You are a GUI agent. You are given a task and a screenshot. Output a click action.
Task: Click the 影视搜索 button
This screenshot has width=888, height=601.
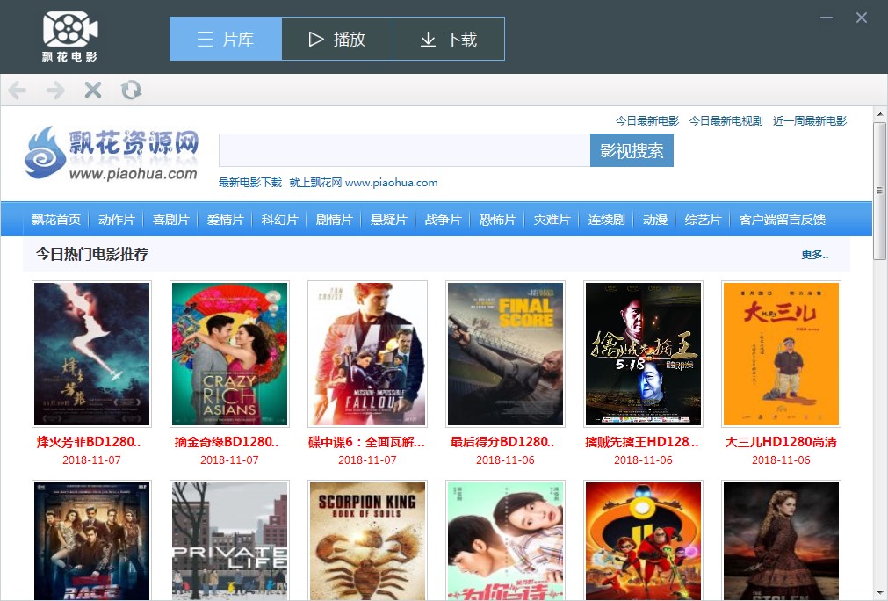(x=632, y=150)
